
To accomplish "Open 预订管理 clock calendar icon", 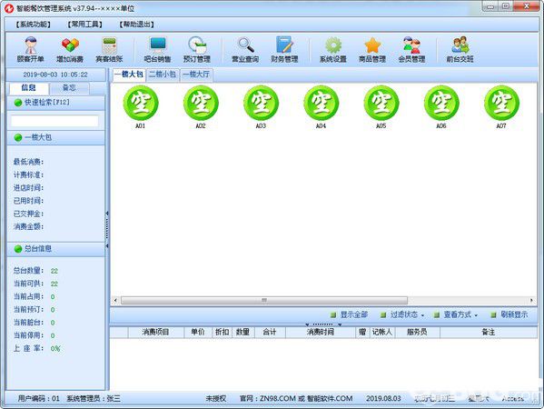I will point(197,50).
